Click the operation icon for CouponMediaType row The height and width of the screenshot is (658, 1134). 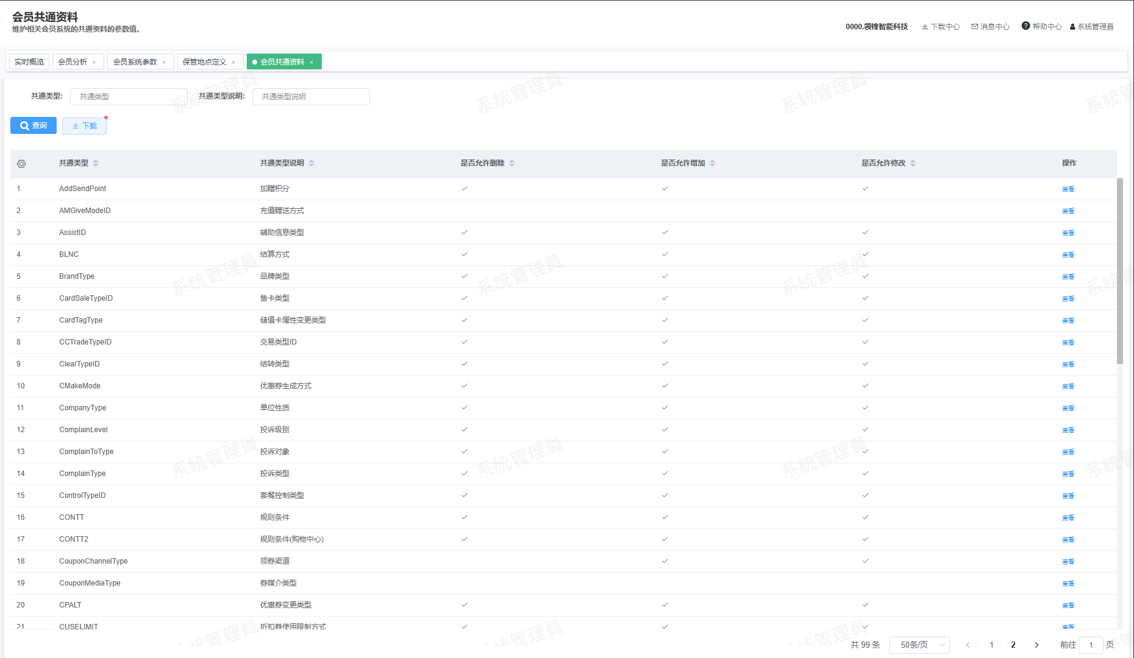[x=1068, y=583]
